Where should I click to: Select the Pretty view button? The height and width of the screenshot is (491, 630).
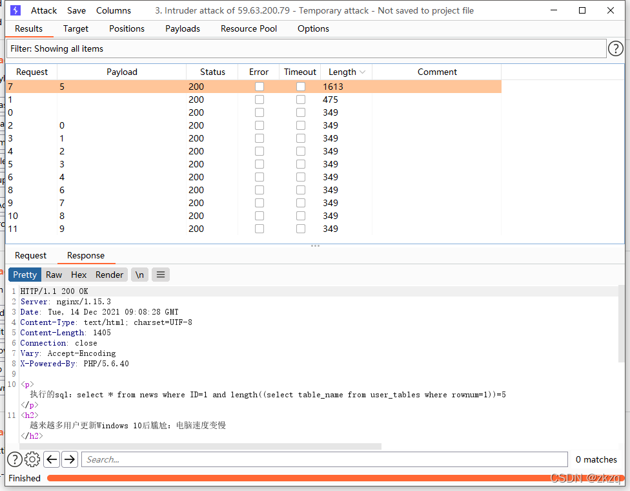25,275
